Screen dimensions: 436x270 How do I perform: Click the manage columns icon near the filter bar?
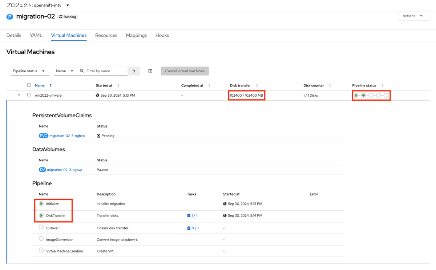(x=150, y=71)
